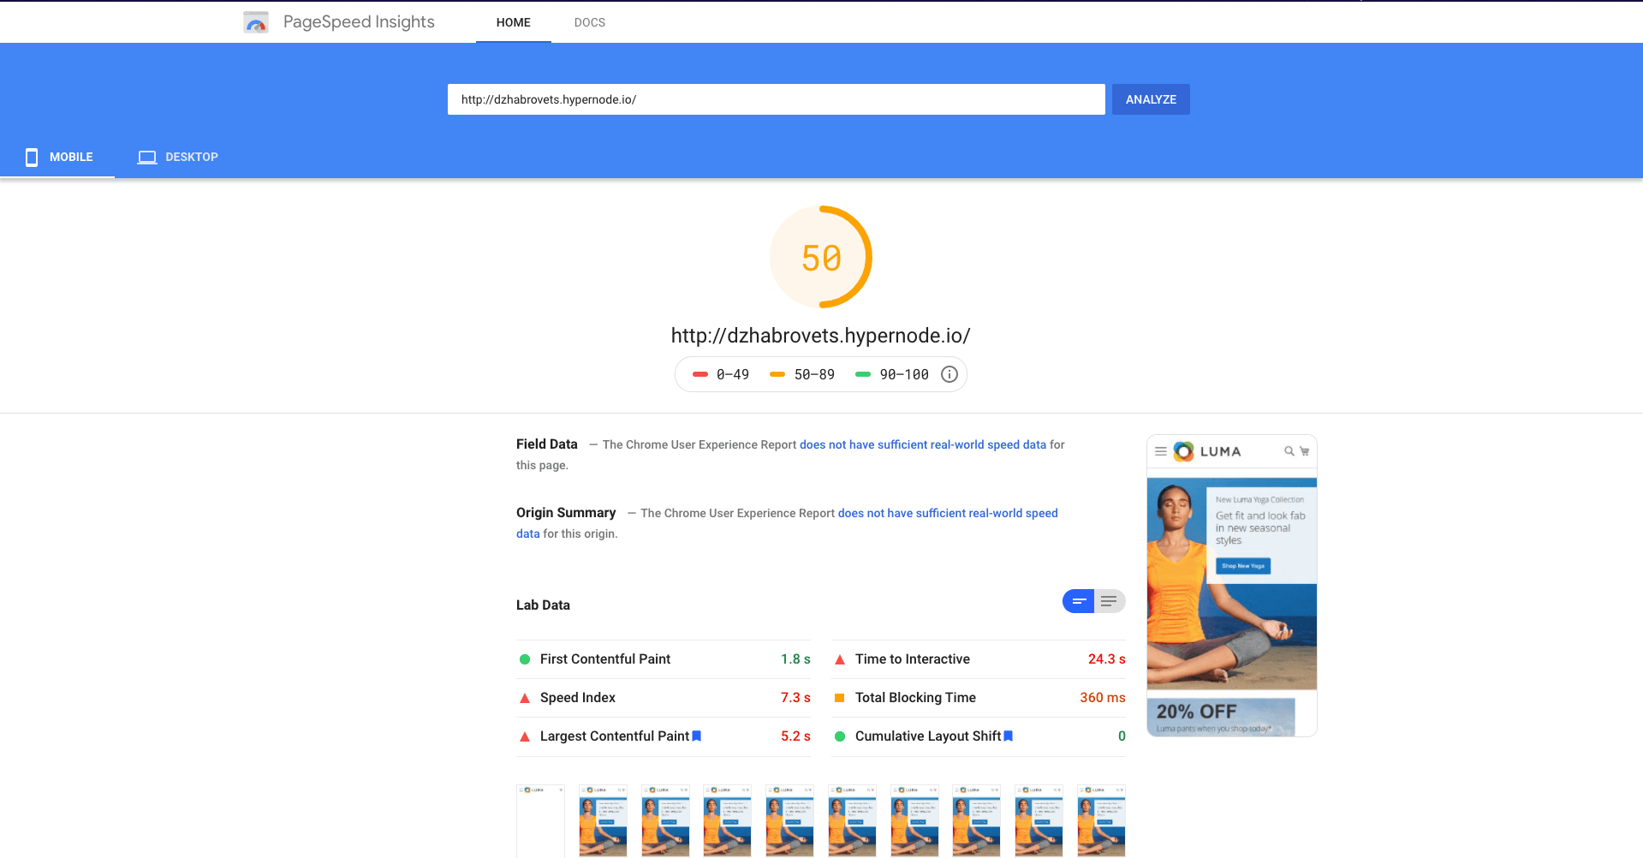Click the Largest Contentful Paint bookmark icon
Screen dimensions: 1643x858
click(x=697, y=736)
